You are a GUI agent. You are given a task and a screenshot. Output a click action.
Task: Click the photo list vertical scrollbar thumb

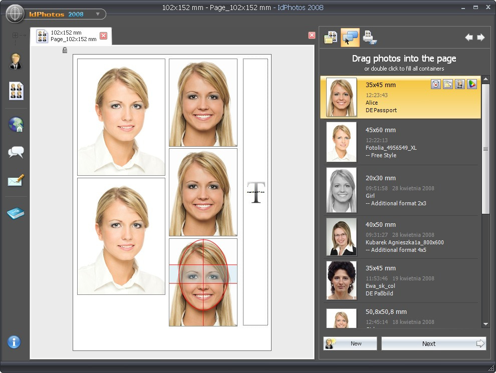click(x=485, y=149)
